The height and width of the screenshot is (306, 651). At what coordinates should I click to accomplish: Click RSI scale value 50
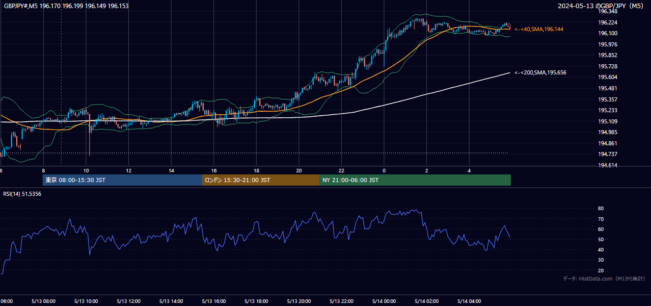pyautogui.click(x=601, y=239)
